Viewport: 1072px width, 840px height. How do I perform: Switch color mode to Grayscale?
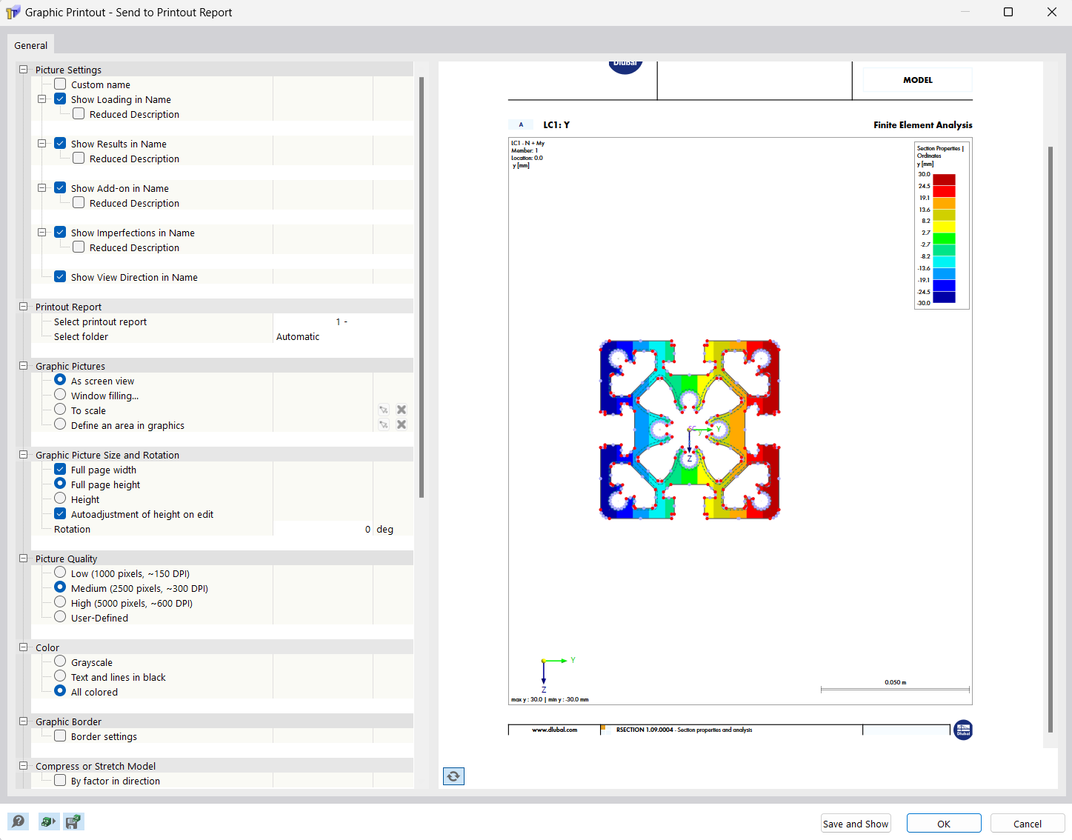(60, 661)
